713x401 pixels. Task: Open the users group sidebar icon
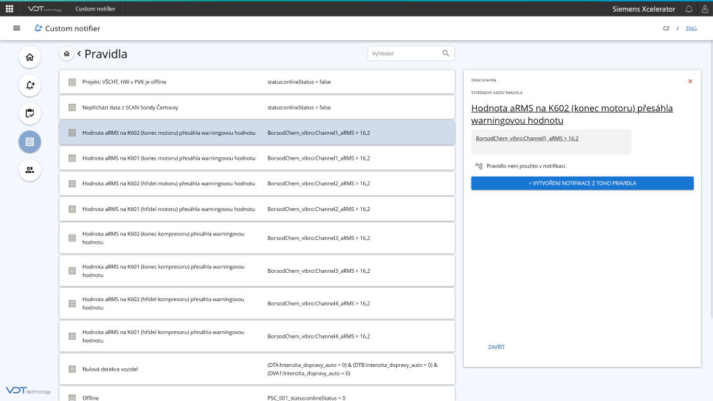30,170
